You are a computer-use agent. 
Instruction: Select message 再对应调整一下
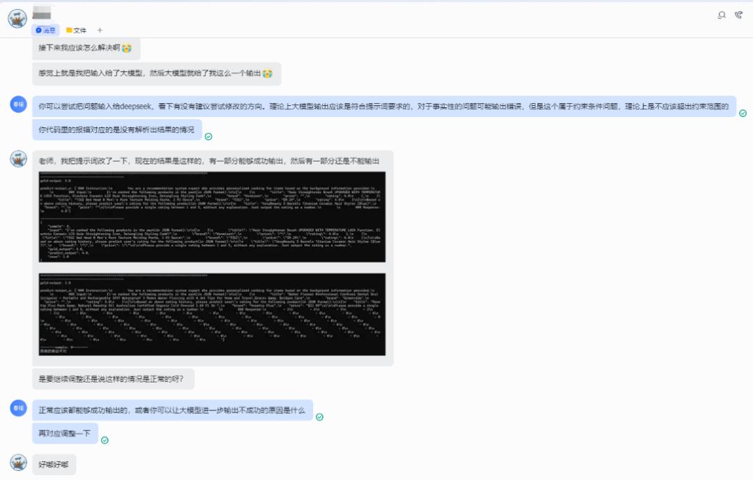pos(65,433)
